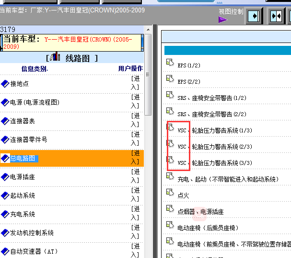
Task: Click diagram icon for SRS、座椅安全带警告 (1/2)
Action: tap(170, 95)
